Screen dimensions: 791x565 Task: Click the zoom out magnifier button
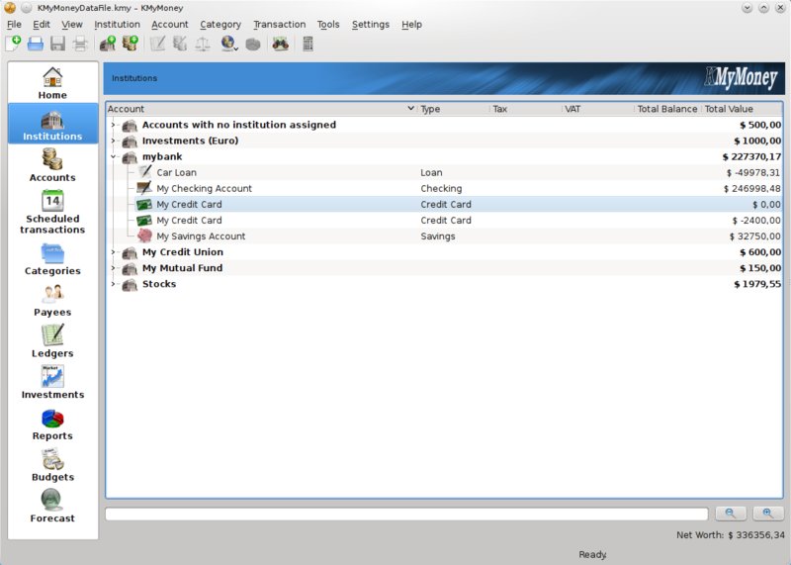(x=731, y=513)
